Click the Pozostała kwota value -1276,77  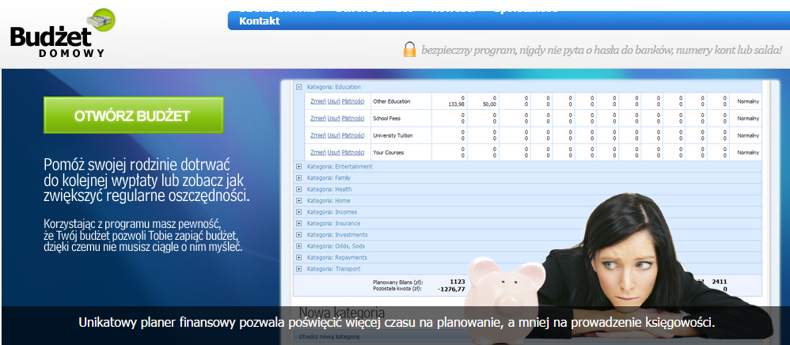pyautogui.click(x=451, y=289)
